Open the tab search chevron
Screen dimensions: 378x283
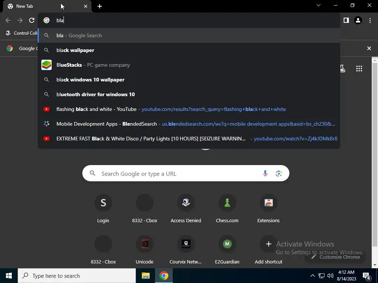tap(319, 5)
